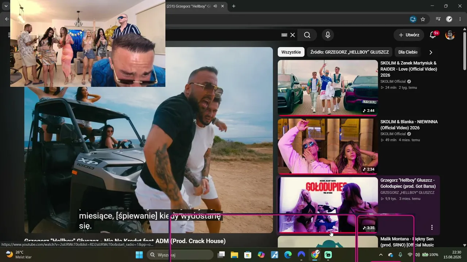Open Chrome media controls icon
Screen dimensions: 467x262
[x=438, y=19]
